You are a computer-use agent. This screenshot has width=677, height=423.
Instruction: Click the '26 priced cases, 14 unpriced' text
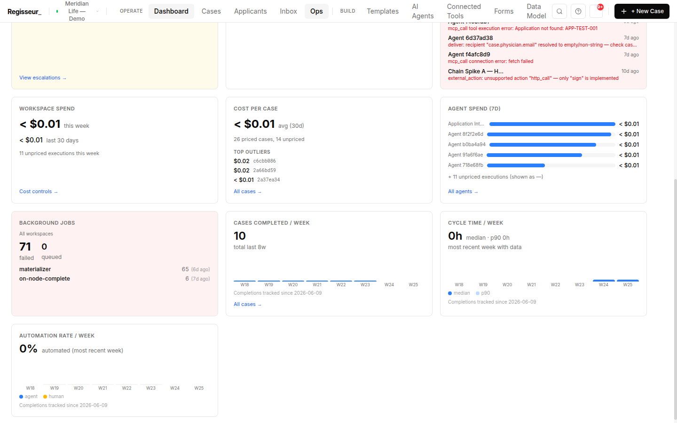point(269,140)
